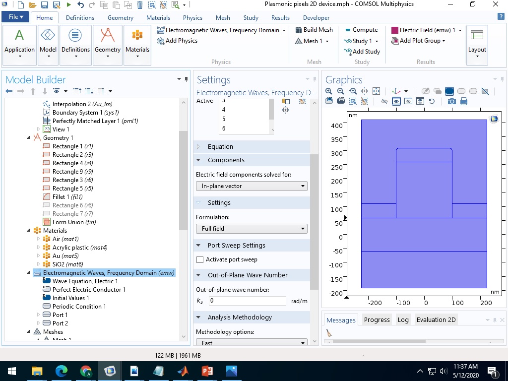
Task: Switch to the Mesh ribbon tab
Action: (223, 17)
